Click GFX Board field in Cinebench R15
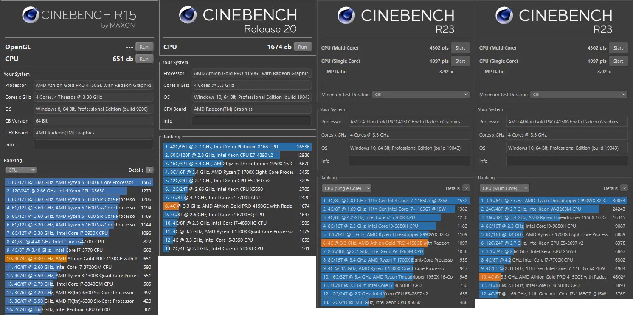Viewport: 633px width, 315px height. [x=93, y=133]
